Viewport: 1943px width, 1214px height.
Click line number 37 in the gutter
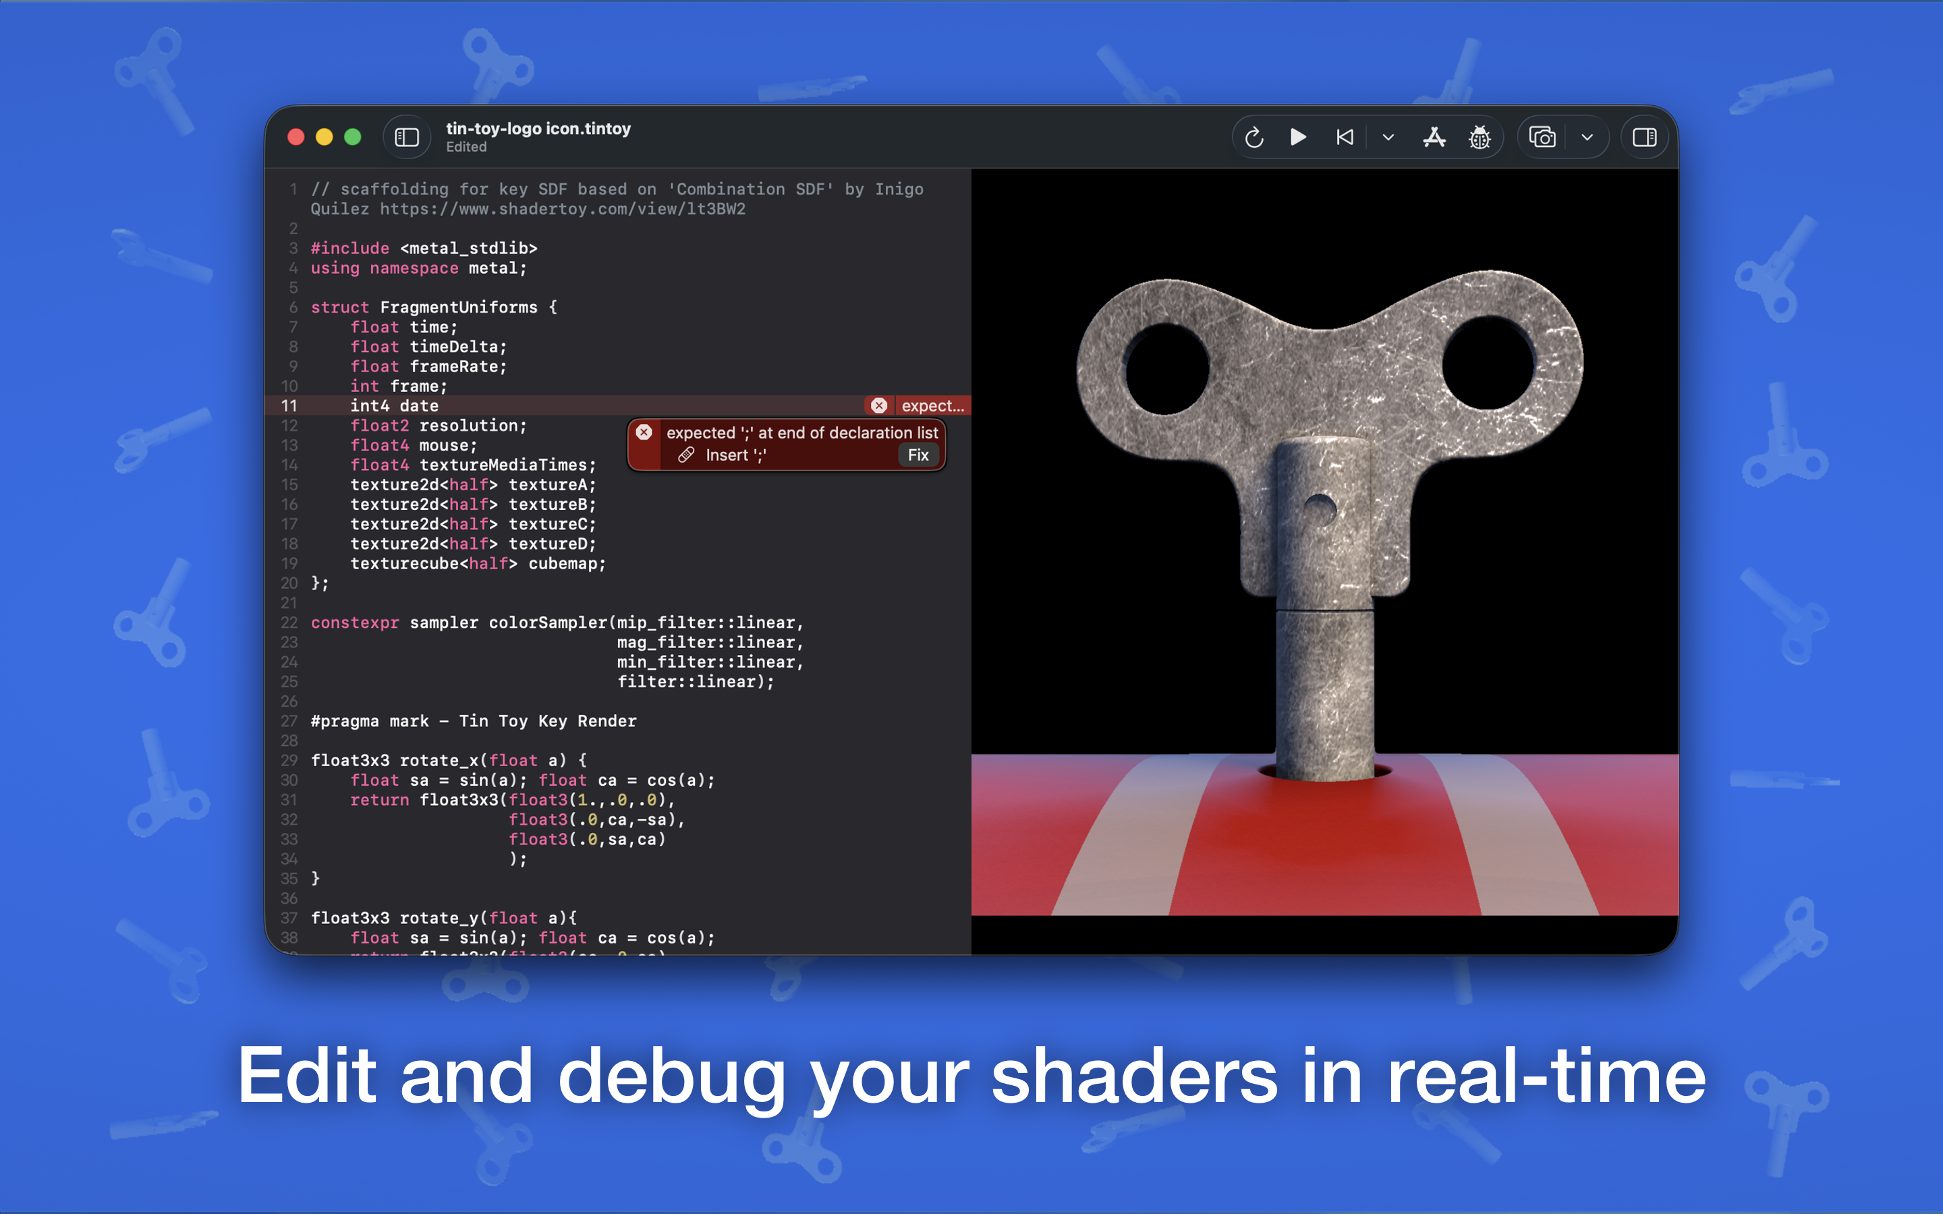click(289, 918)
